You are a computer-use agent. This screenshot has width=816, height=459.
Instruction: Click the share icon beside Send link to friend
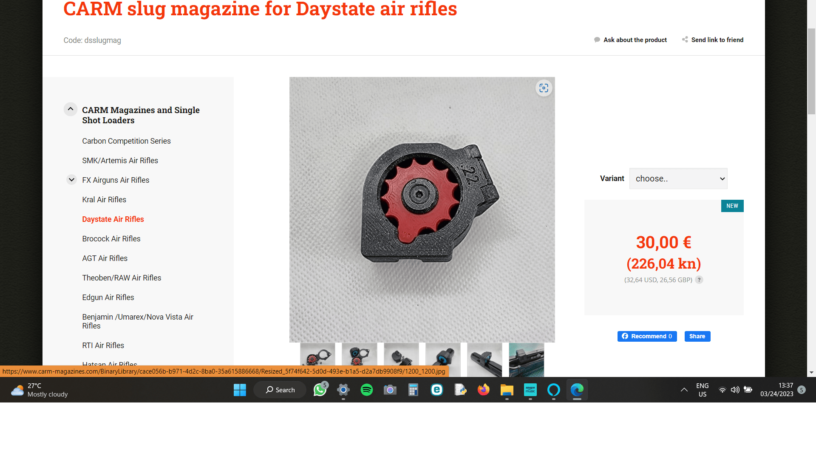685,40
